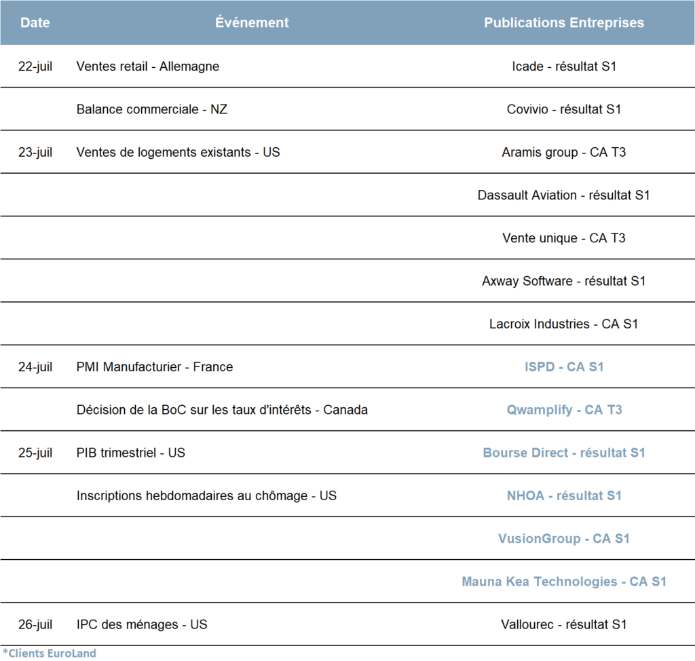The height and width of the screenshot is (661, 695).
Task: Open the Qwamplify - CA T3 entry
Action: (564, 410)
